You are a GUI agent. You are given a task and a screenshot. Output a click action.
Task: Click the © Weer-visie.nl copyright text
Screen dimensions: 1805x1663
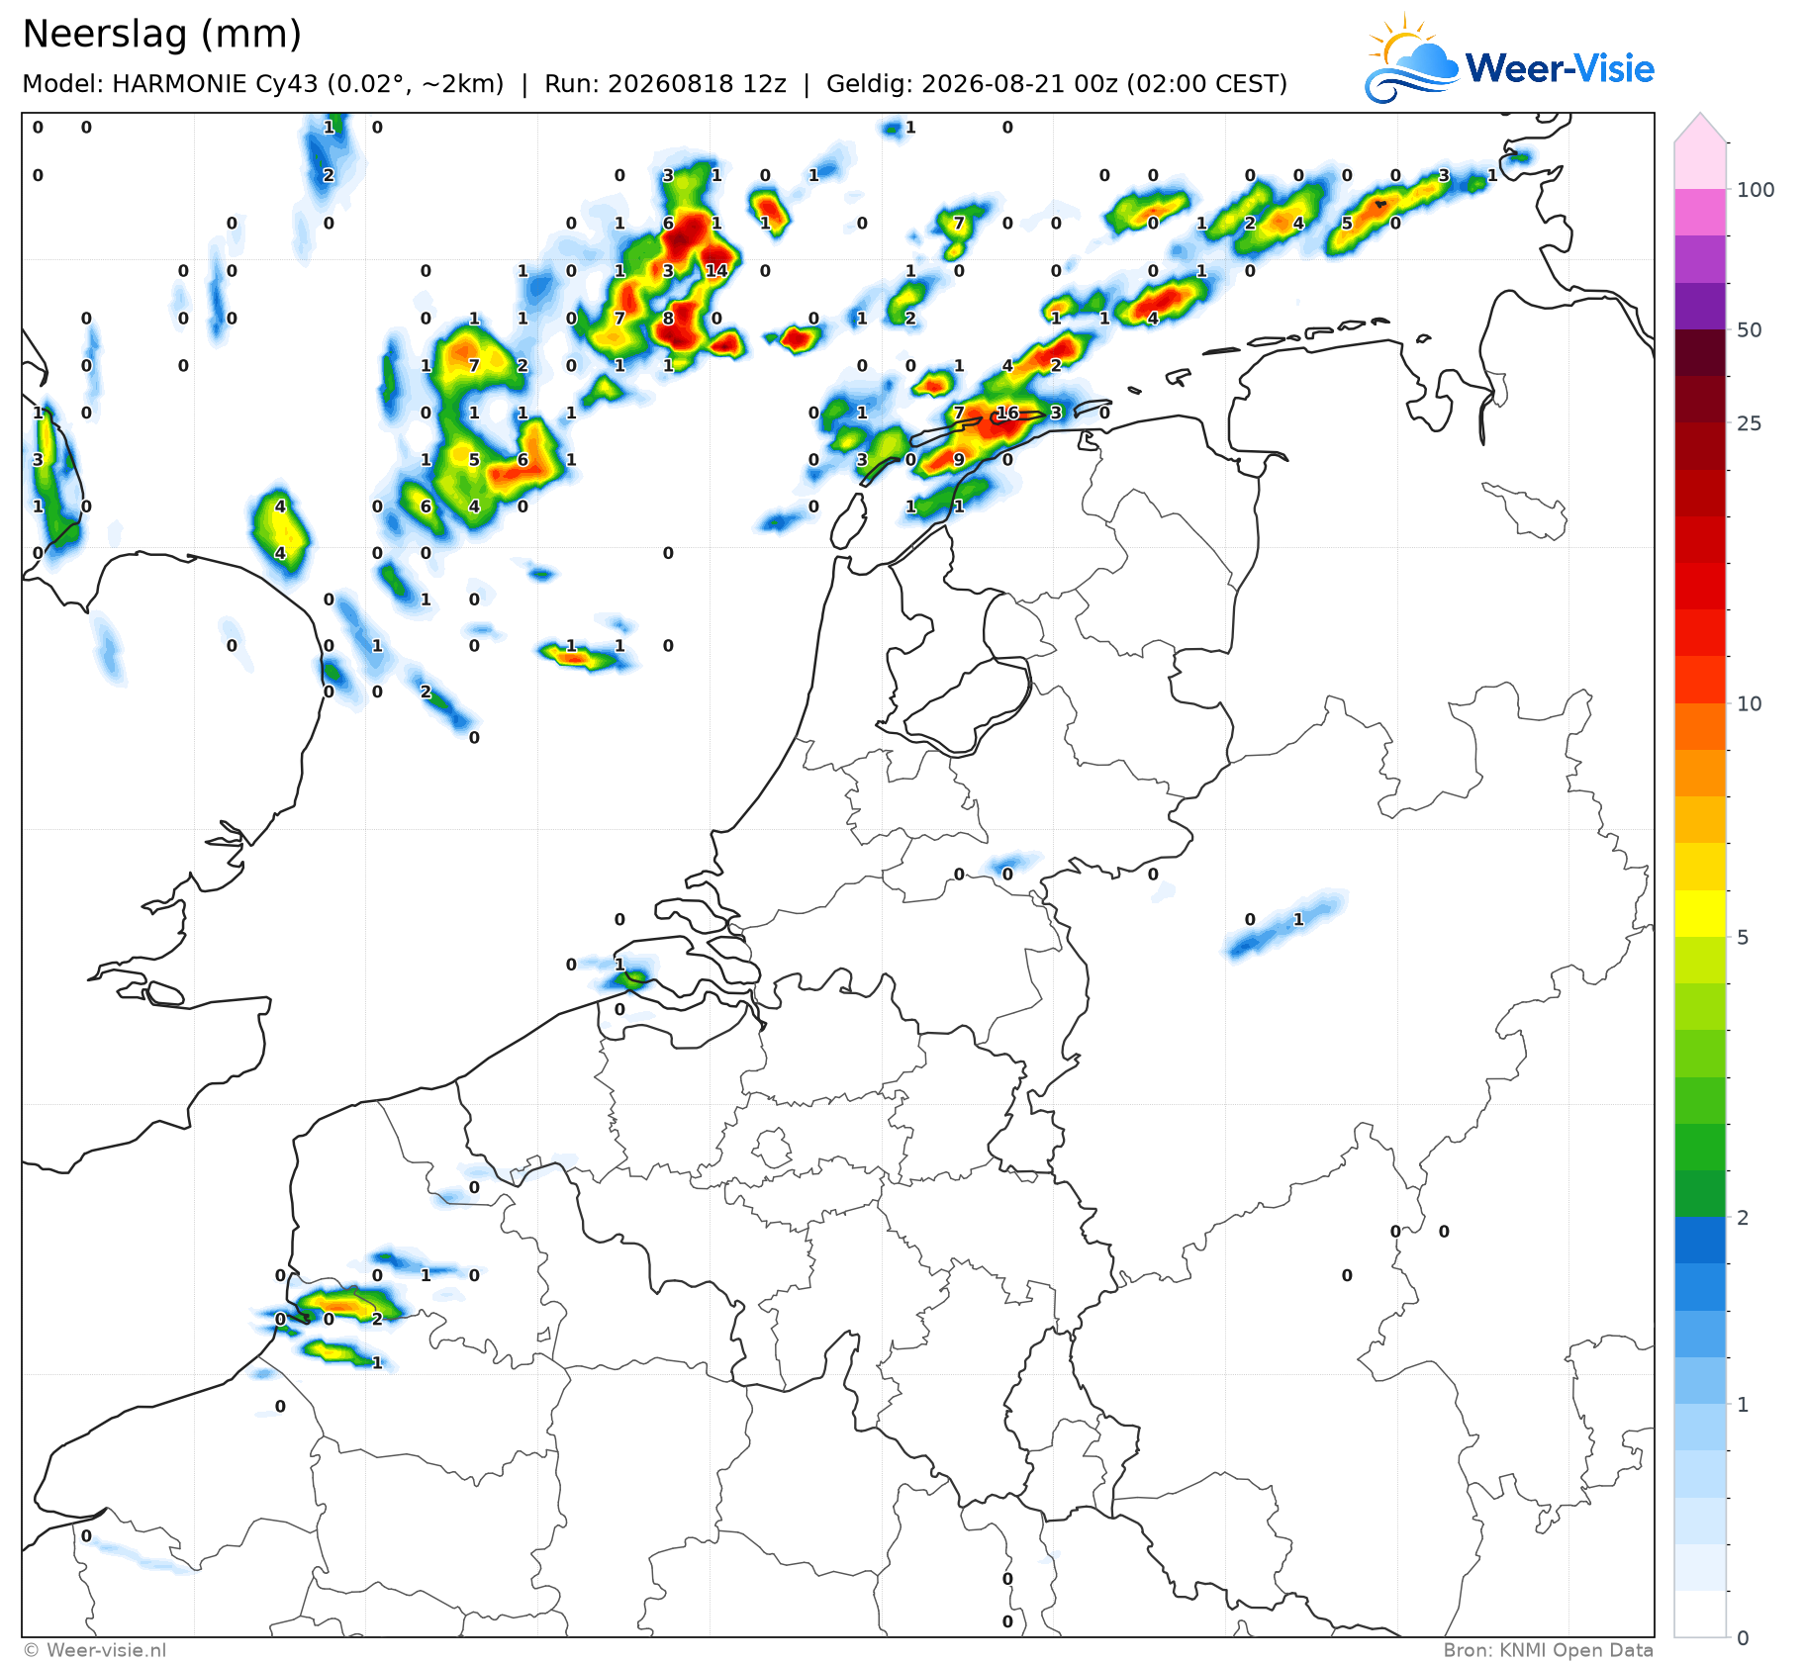pyautogui.click(x=95, y=1650)
